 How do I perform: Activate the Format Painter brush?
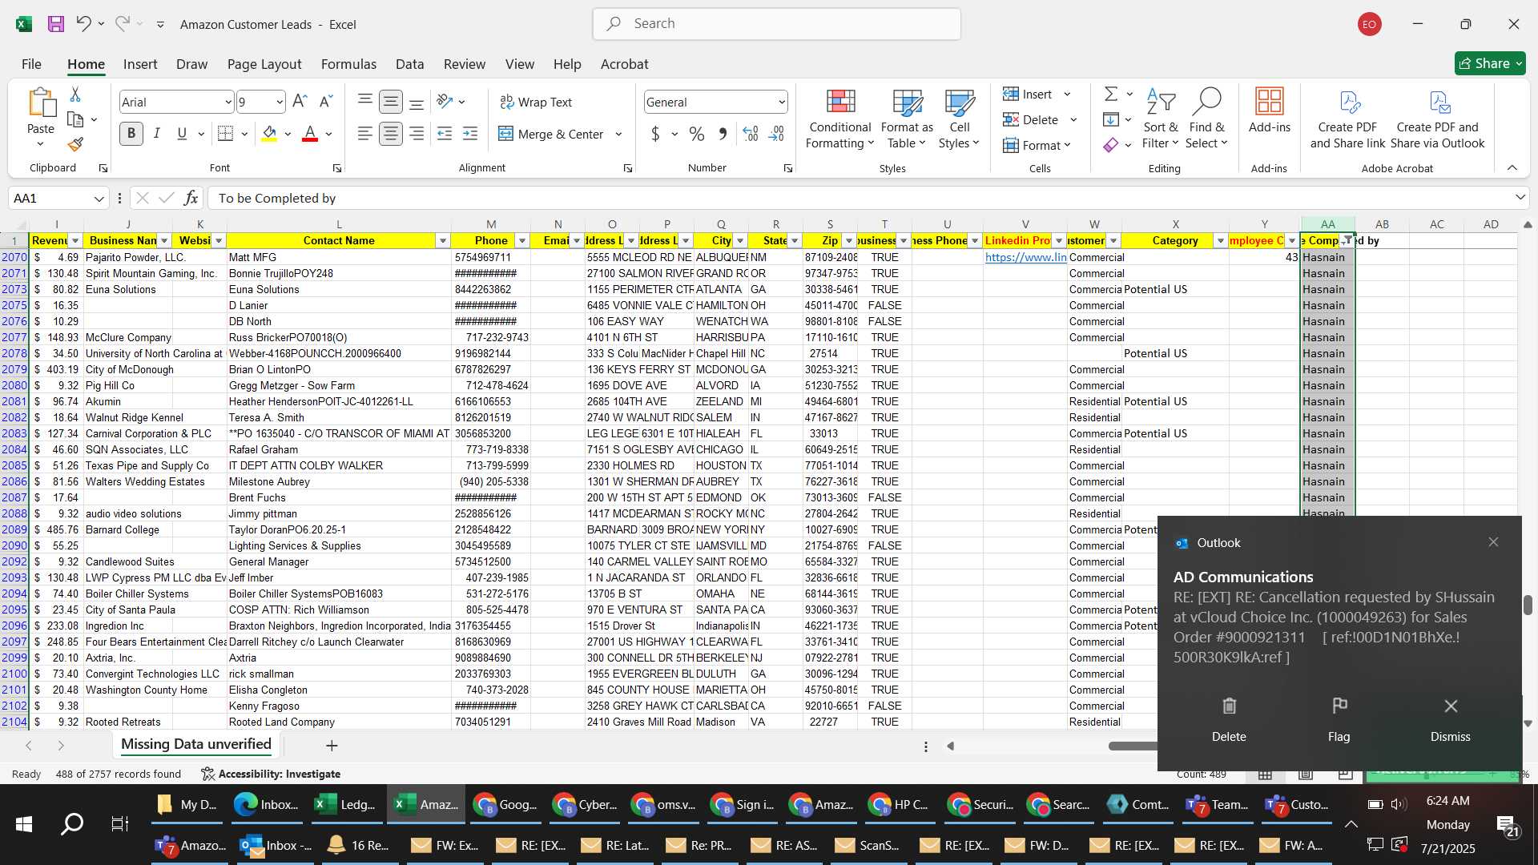[75, 145]
